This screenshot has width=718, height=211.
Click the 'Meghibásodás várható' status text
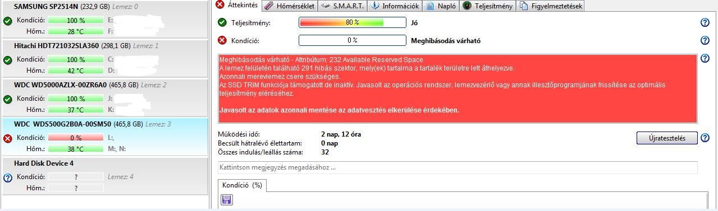446,41
